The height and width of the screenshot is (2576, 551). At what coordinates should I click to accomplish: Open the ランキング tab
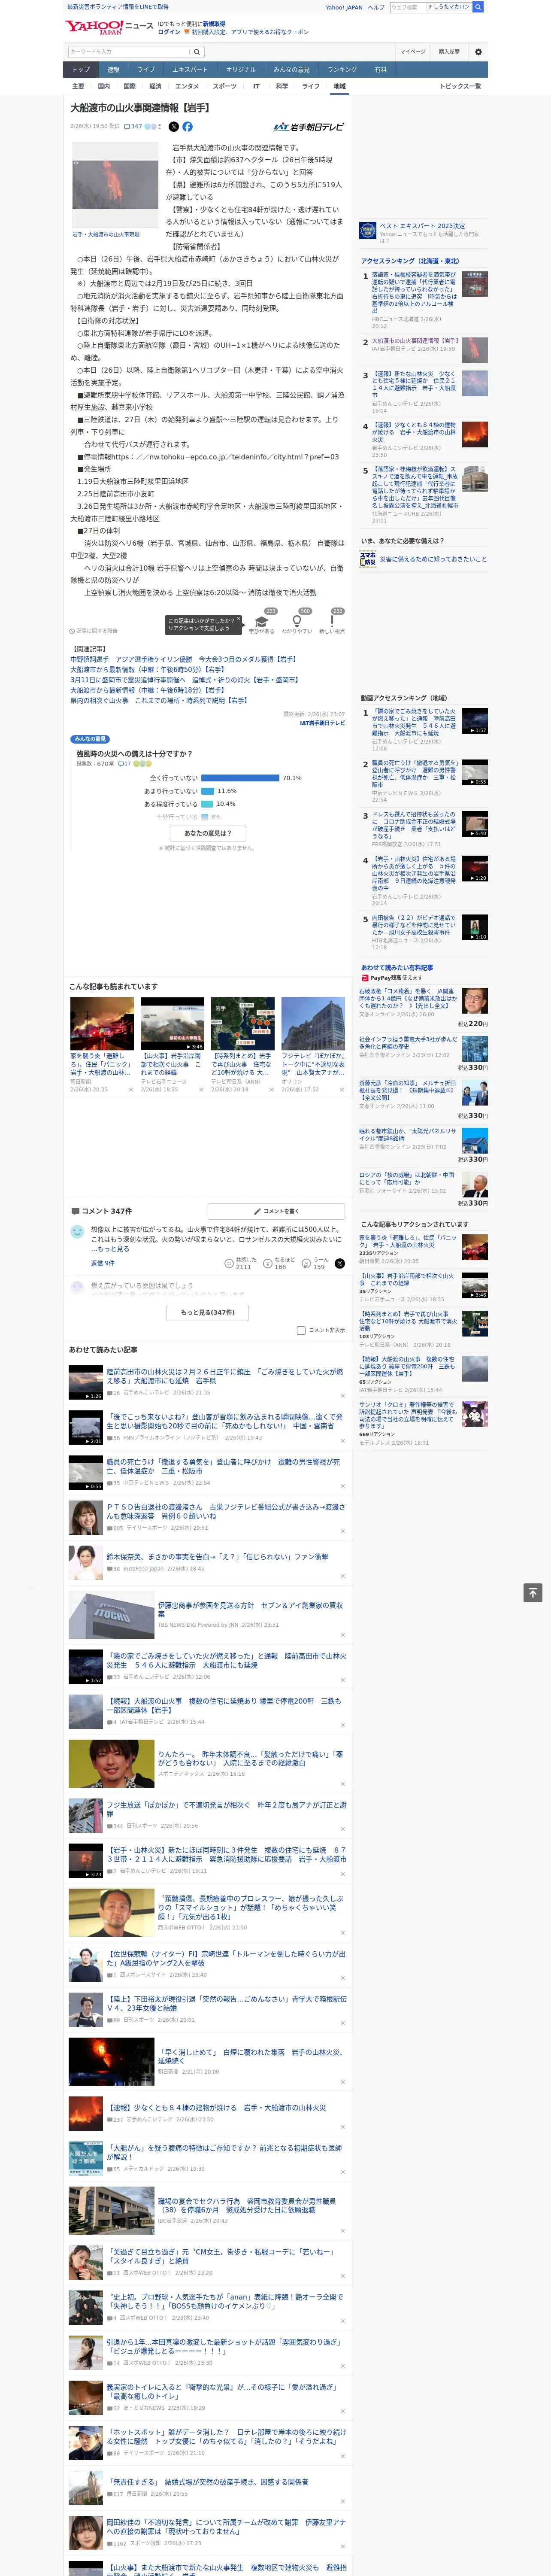(x=342, y=70)
